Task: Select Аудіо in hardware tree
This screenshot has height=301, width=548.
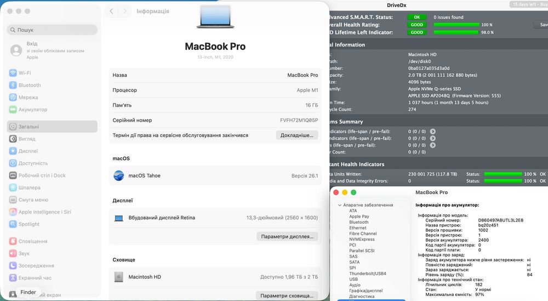Action: 355,285
